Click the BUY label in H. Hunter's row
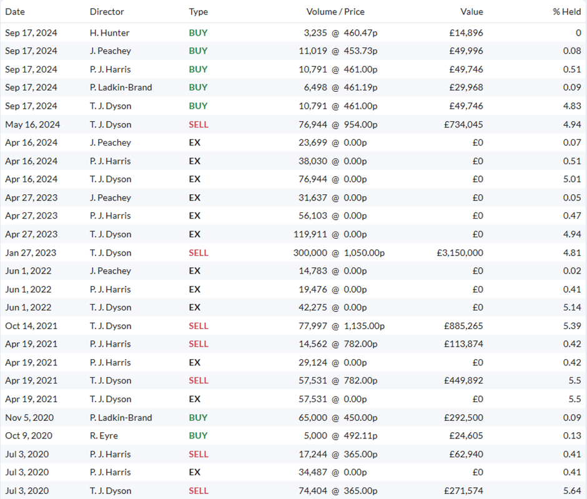Viewport: 587px width, 499px height. (198, 33)
